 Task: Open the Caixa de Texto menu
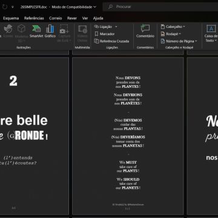tap(211, 33)
